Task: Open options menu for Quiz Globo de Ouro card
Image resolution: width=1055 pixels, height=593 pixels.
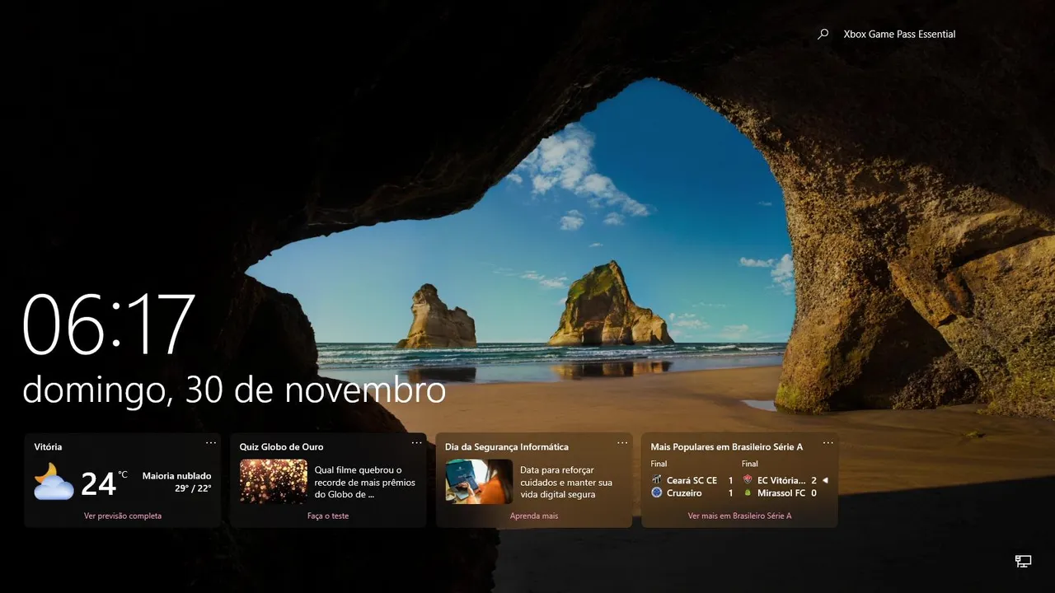Action: [416, 443]
